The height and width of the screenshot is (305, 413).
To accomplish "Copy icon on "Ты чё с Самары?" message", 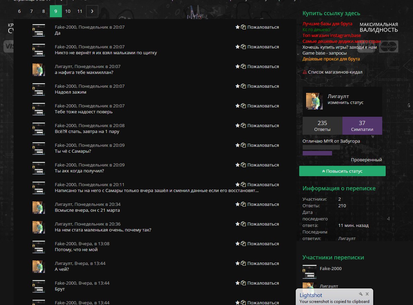I will 244,145.
